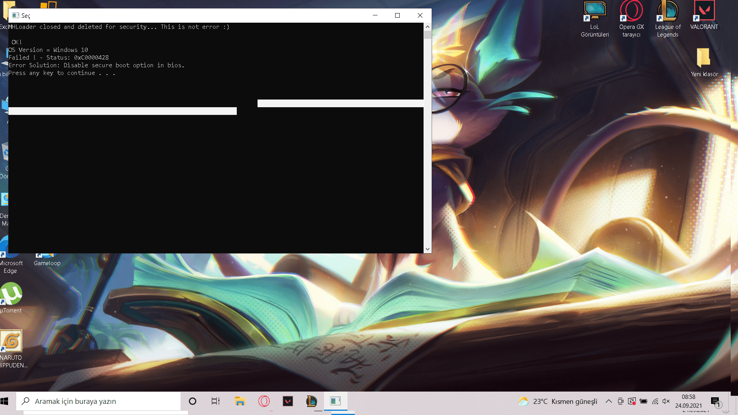Open File Explorer from the taskbar
Screen dimensions: 738x415
point(240,401)
